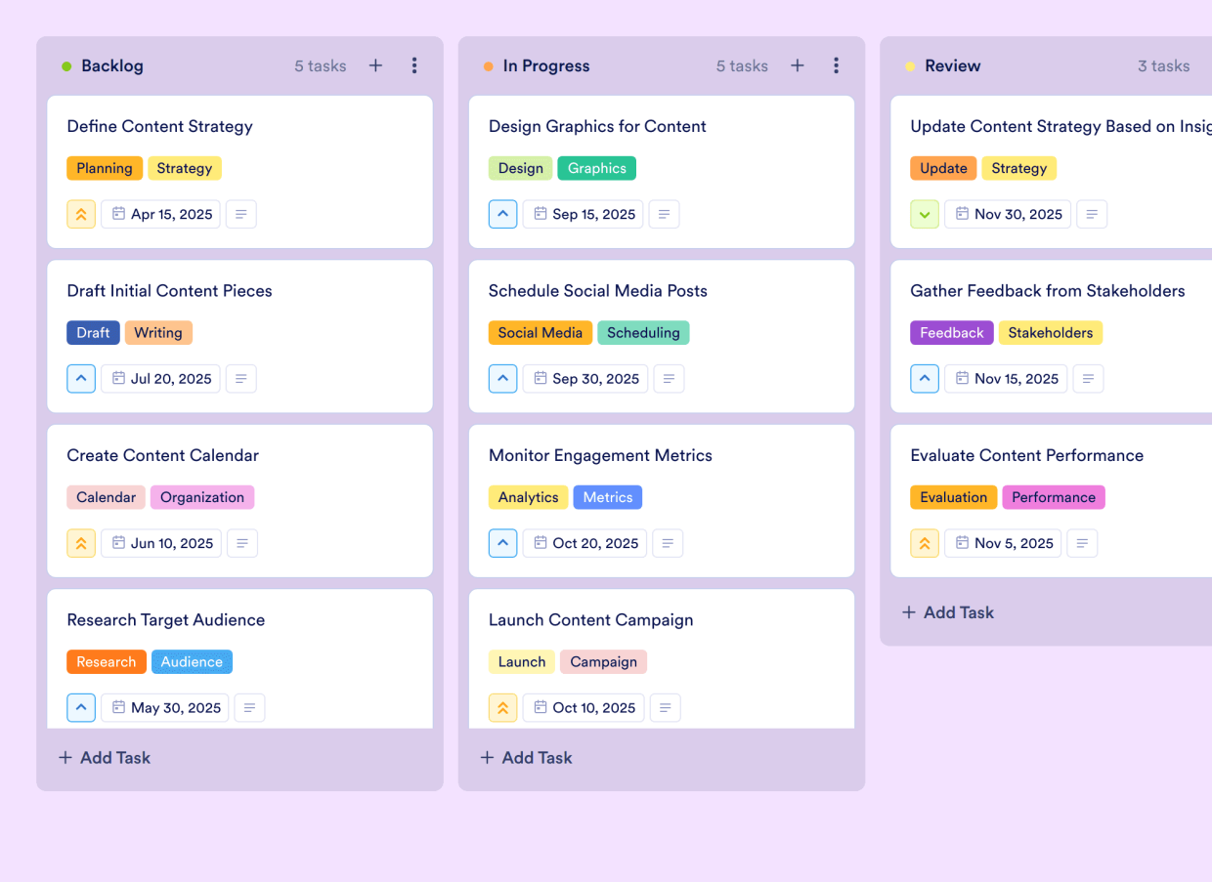
Task: Click the plus icon in the In Progress header
Action: pyautogui.click(x=798, y=65)
